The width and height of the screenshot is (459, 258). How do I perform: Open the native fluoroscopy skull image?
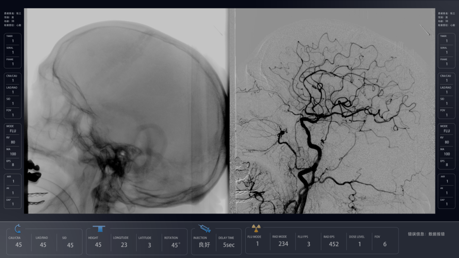[x=127, y=111]
